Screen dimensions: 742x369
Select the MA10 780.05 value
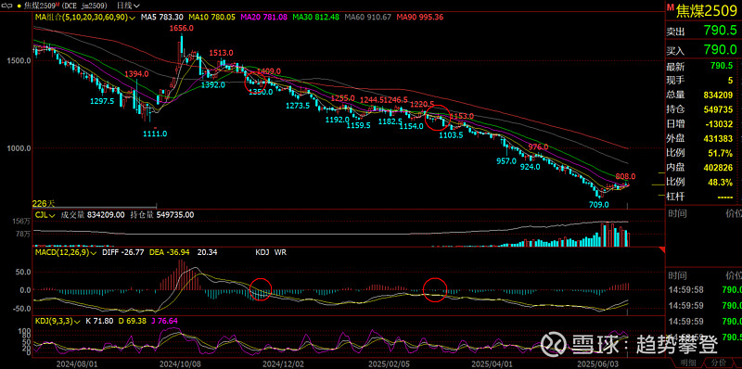[211, 17]
